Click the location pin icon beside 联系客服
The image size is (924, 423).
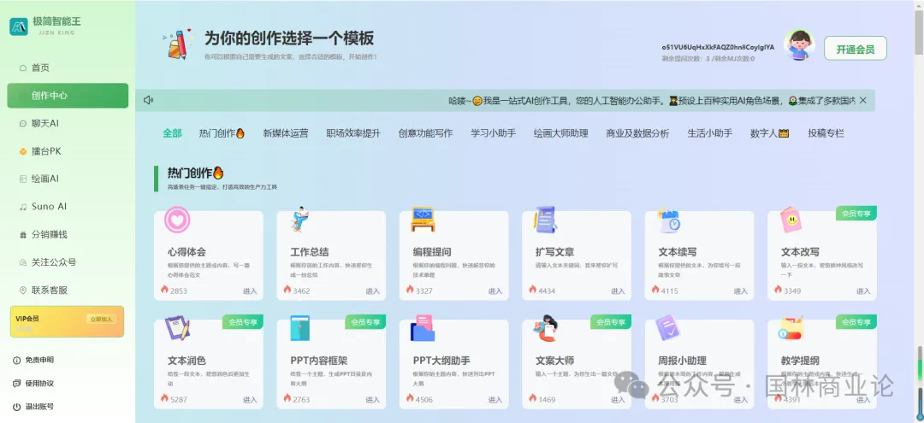pos(23,290)
